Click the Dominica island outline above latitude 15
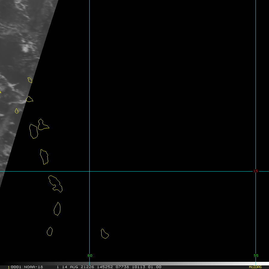This screenshot has height=269, width=269. click(x=44, y=157)
